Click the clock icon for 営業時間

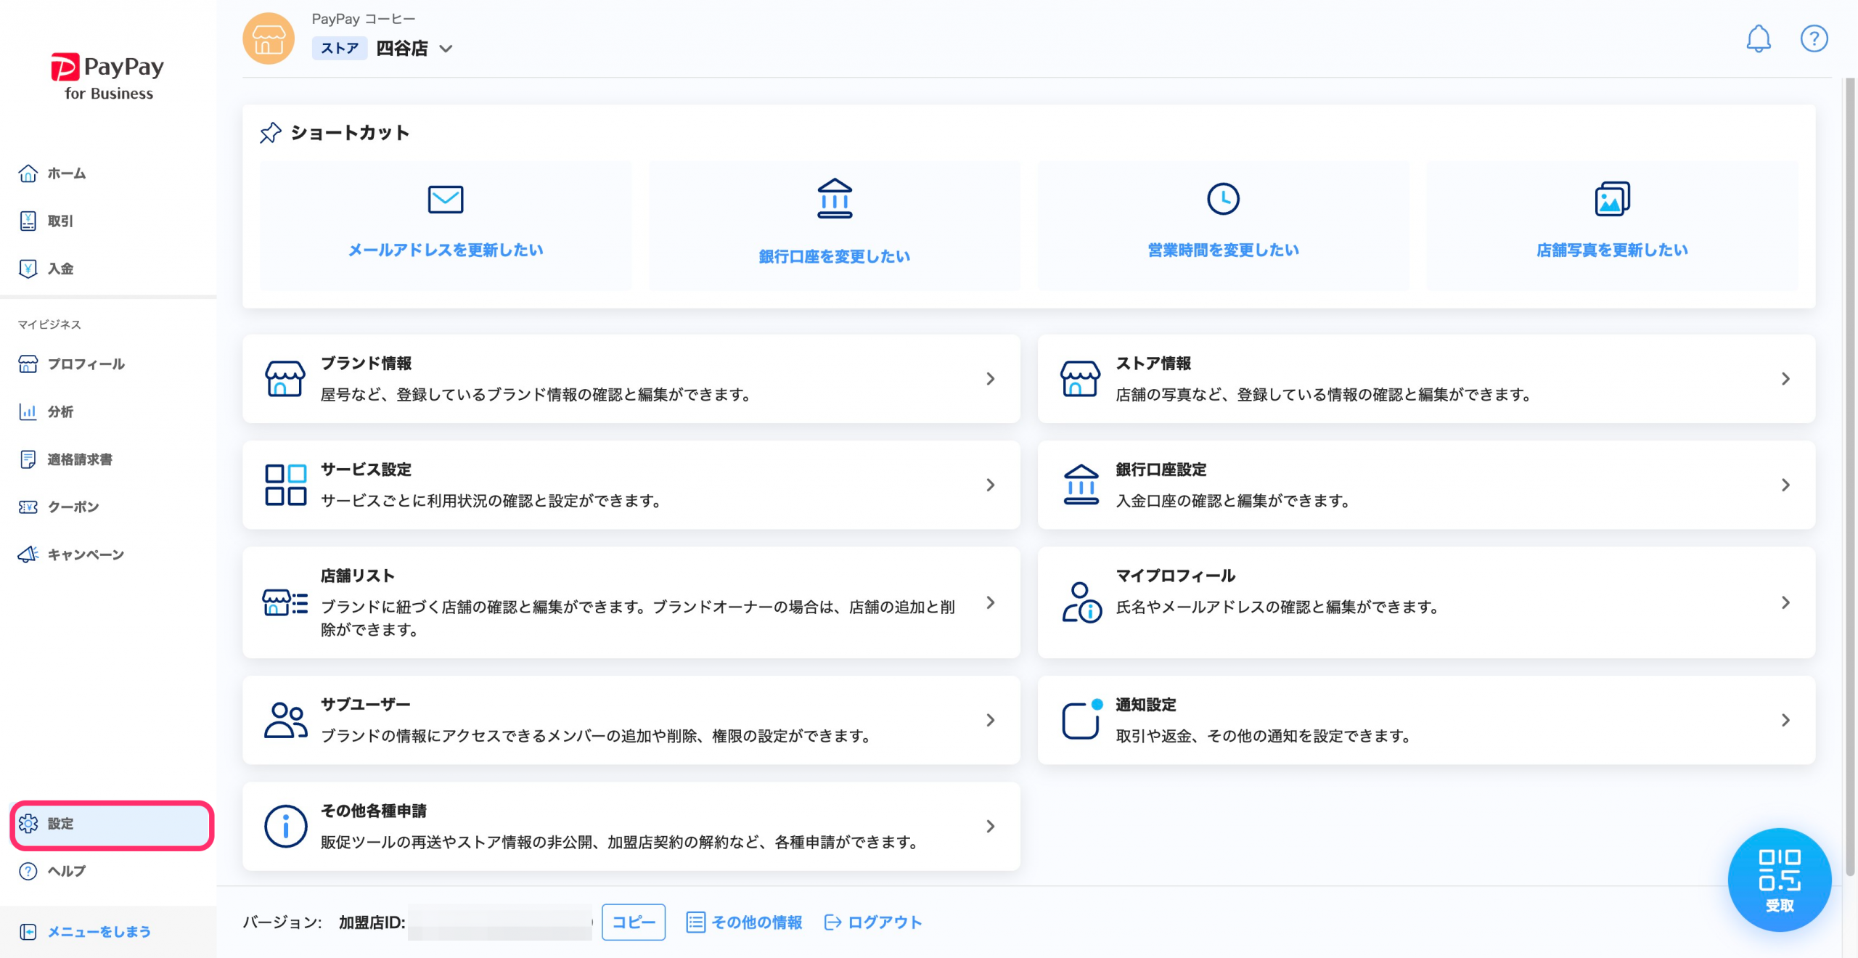(x=1223, y=199)
